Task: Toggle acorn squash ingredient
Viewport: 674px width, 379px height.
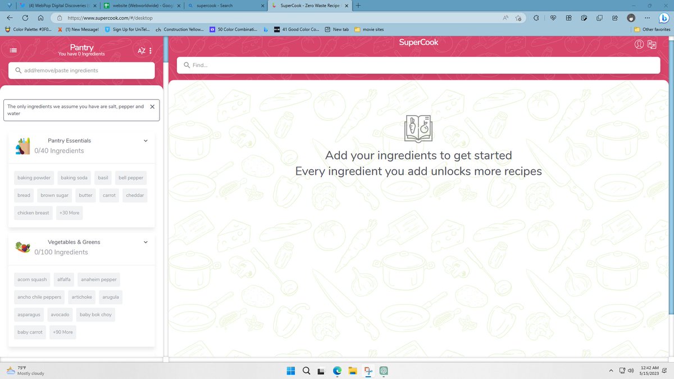Action: point(32,280)
